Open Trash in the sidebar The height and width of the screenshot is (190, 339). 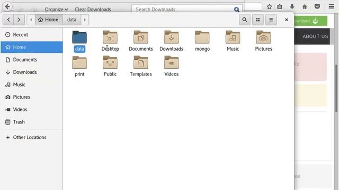tap(32, 122)
